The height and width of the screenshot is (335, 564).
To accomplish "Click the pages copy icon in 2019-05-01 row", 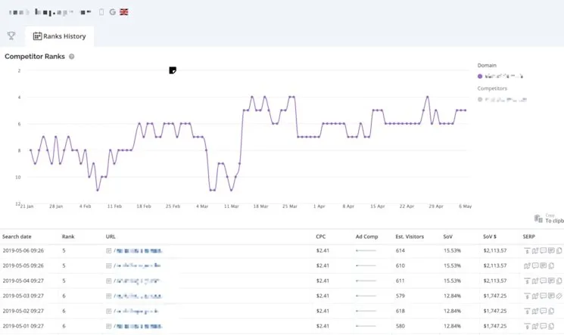I will [551, 326].
